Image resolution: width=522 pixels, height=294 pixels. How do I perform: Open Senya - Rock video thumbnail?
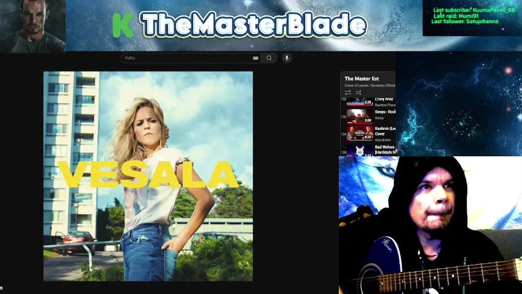click(x=360, y=116)
